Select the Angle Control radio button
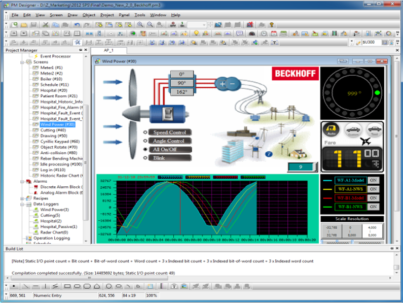 145,141
